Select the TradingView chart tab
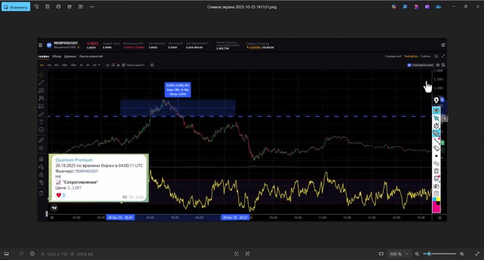484x260 pixels. [411, 56]
